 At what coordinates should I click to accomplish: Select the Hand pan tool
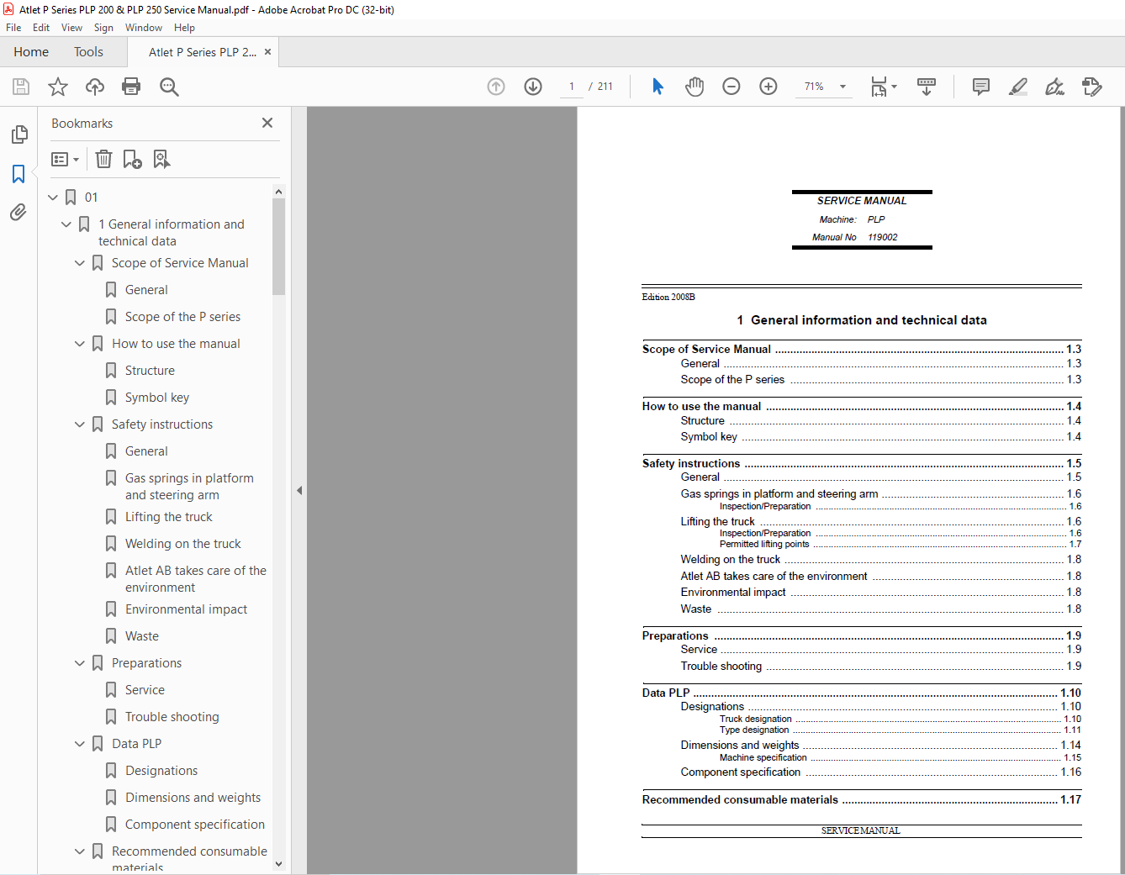[x=694, y=87]
